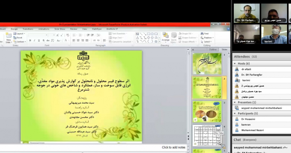This screenshot has height=153, width=291.
Task: Toggle Underline formatting
Action: pyautogui.click(x=39, y=41)
